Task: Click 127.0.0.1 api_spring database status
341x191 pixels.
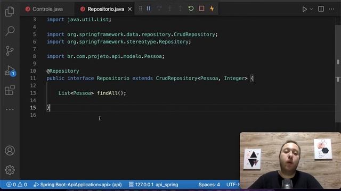Action: tap(153, 185)
